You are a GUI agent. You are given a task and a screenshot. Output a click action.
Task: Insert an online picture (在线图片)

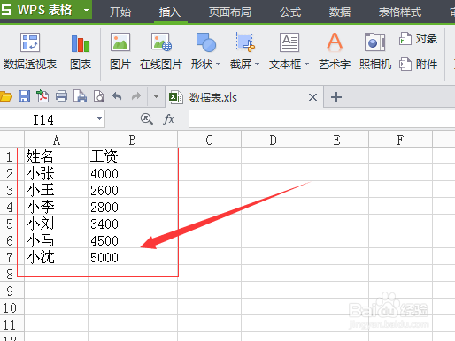(x=161, y=51)
